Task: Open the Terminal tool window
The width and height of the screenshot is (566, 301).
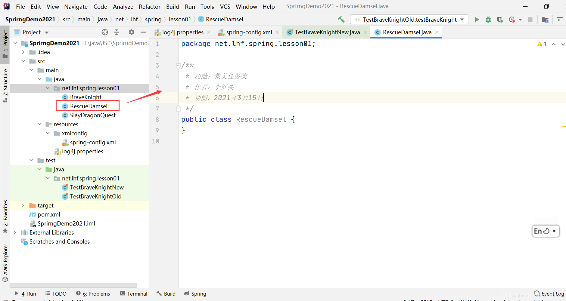Action: [x=134, y=294]
